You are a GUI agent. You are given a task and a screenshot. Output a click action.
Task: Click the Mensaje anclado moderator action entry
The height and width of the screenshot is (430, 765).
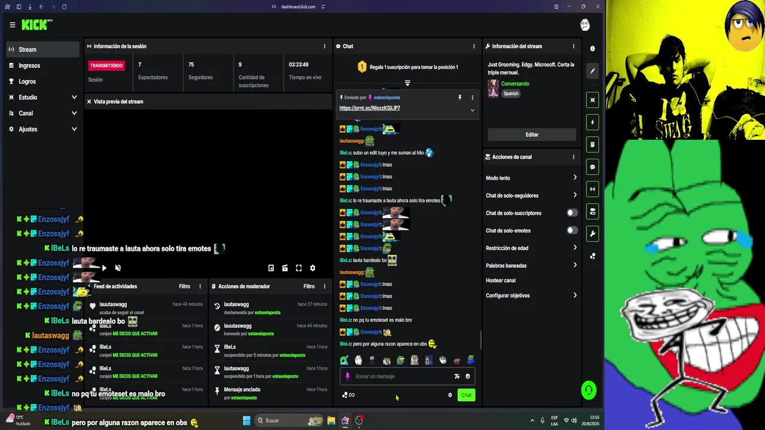pyautogui.click(x=270, y=394)
